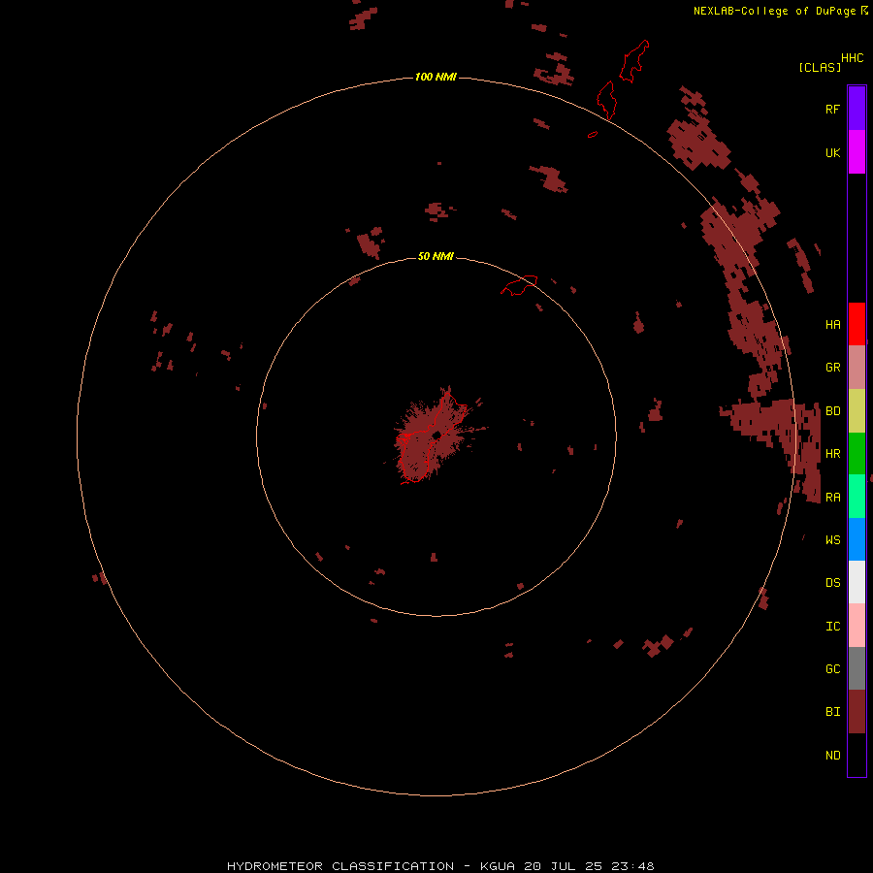Click the HR legend label
Image resolution: width=873 pixels, height=873 pixels.
[832, 454]
